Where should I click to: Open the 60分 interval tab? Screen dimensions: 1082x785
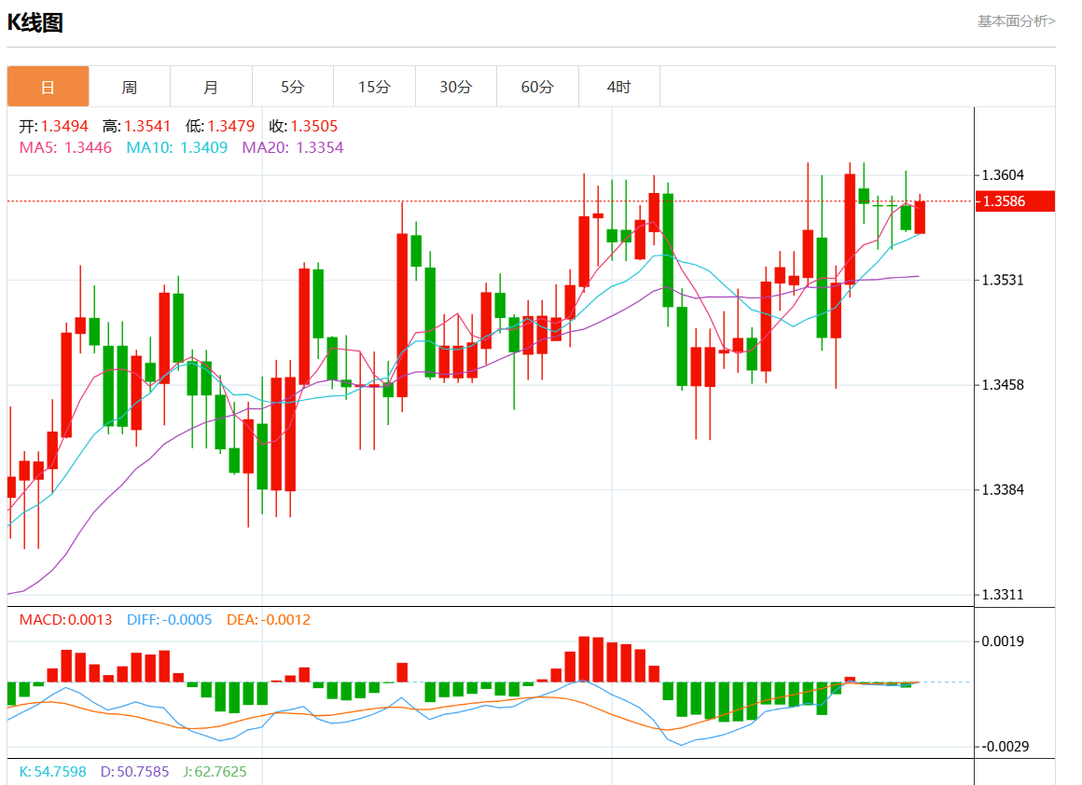pyautogui.click(x=537, y=87)
